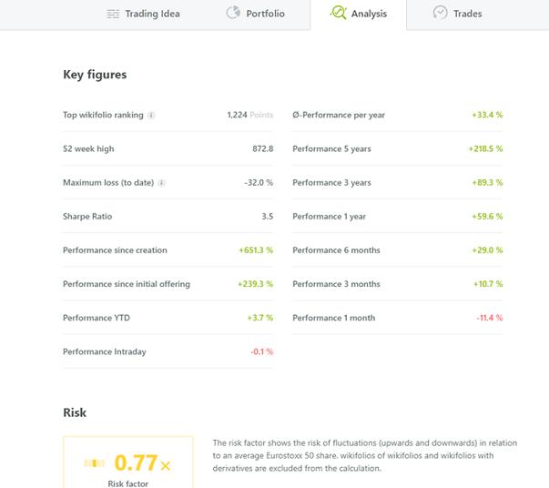Click the Performance since creation value

[x=256, y=250]
